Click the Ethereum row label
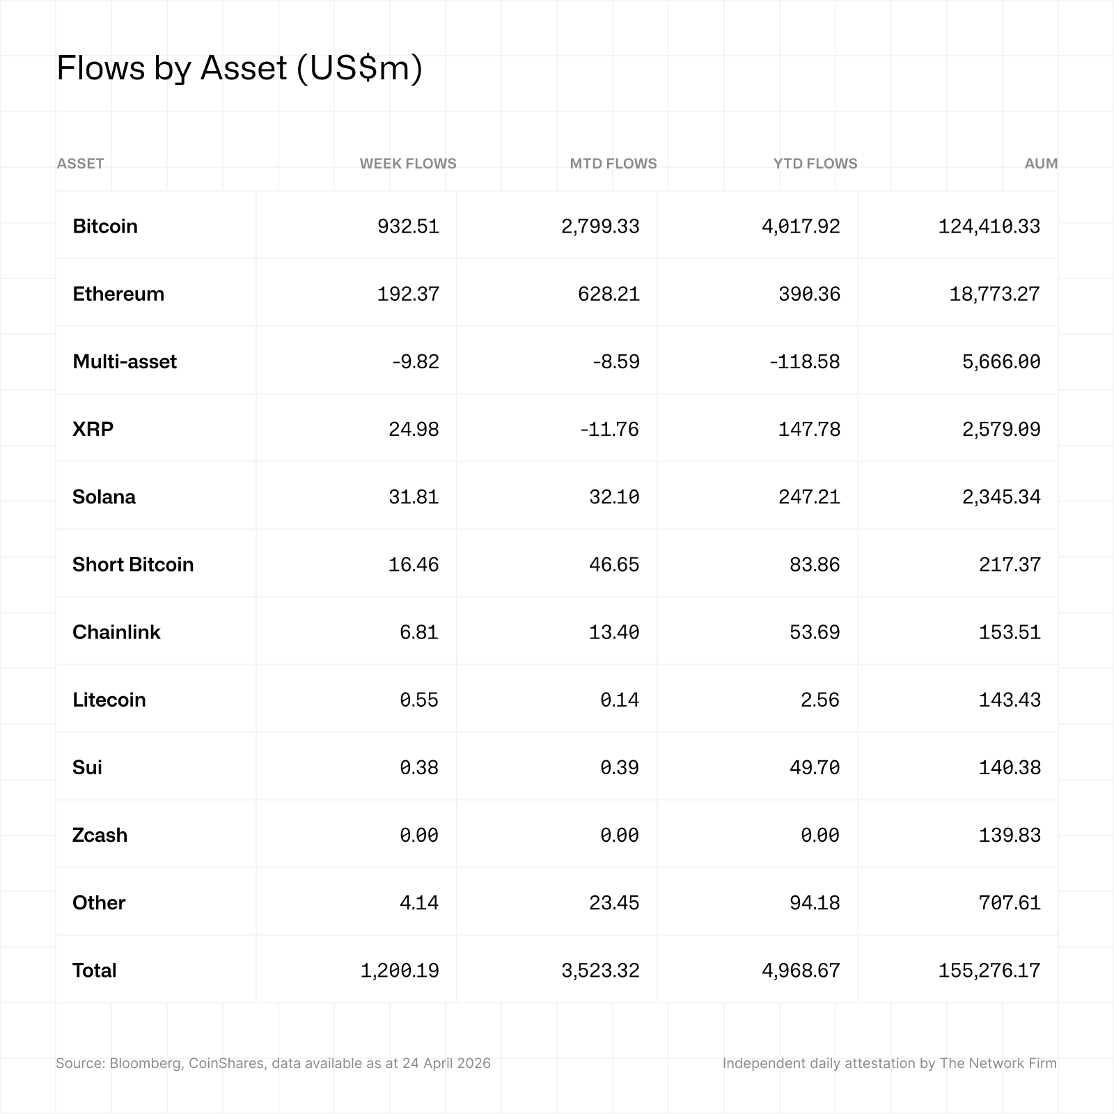Image resolution: width=1114 pixels, height=1114 pixels. pos(118,294)
